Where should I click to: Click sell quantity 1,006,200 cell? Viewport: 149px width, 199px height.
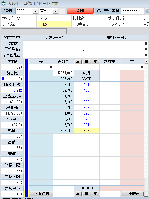[63, 79]
